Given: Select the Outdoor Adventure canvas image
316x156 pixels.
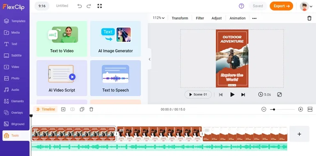Looking at the screenshot, I should [232, 58].
